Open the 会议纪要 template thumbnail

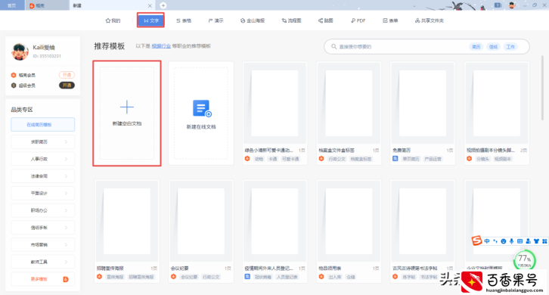tap(200, 221)
